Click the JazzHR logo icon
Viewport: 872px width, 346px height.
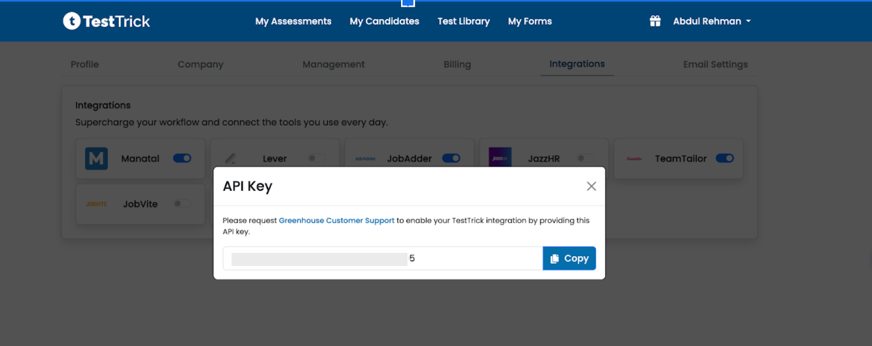500,157
